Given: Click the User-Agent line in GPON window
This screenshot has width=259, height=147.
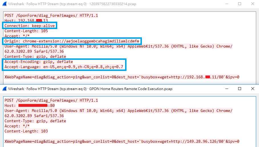Looking at the screenshot, I should pos(119,111).
